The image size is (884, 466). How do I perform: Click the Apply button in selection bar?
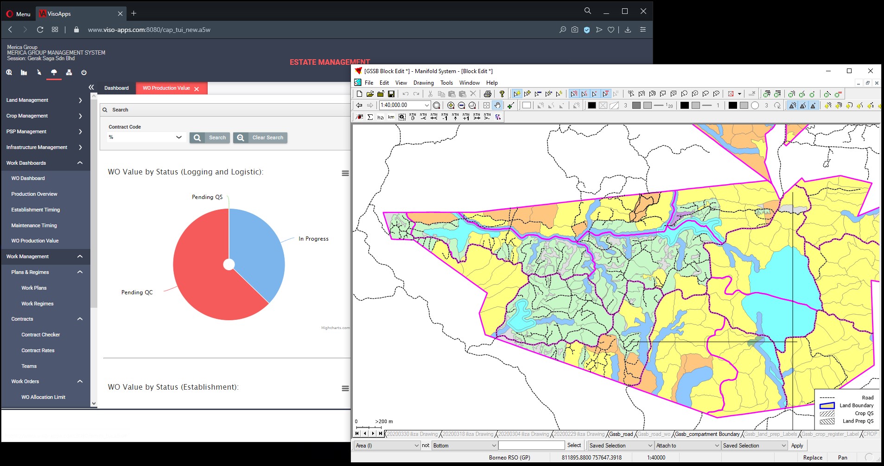[x=797, y=446]
